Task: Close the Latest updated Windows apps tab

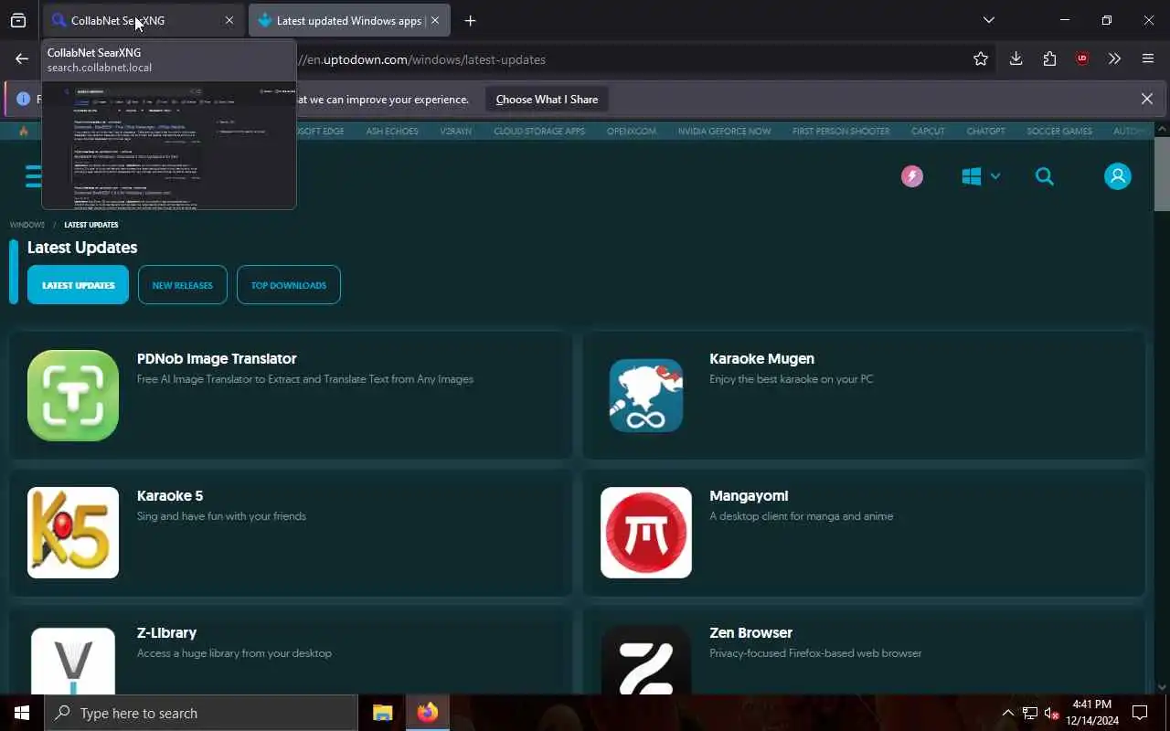Action: click(x=435, y=20)
